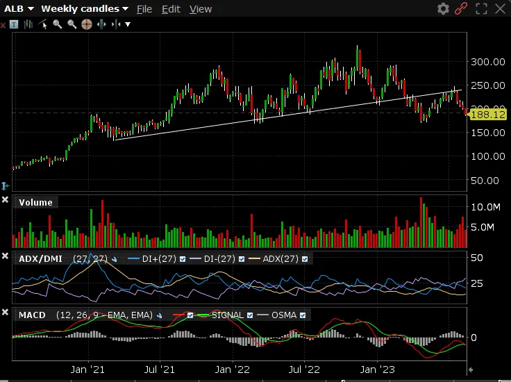Expand the toolbar overflow arrow
The image size is (511, 382).
(x=128, y=24)
